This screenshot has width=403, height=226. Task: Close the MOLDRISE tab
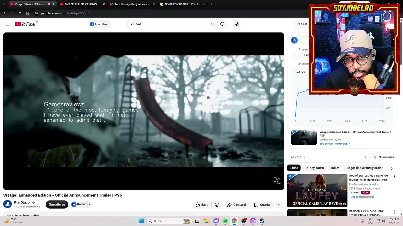point(104,4)
